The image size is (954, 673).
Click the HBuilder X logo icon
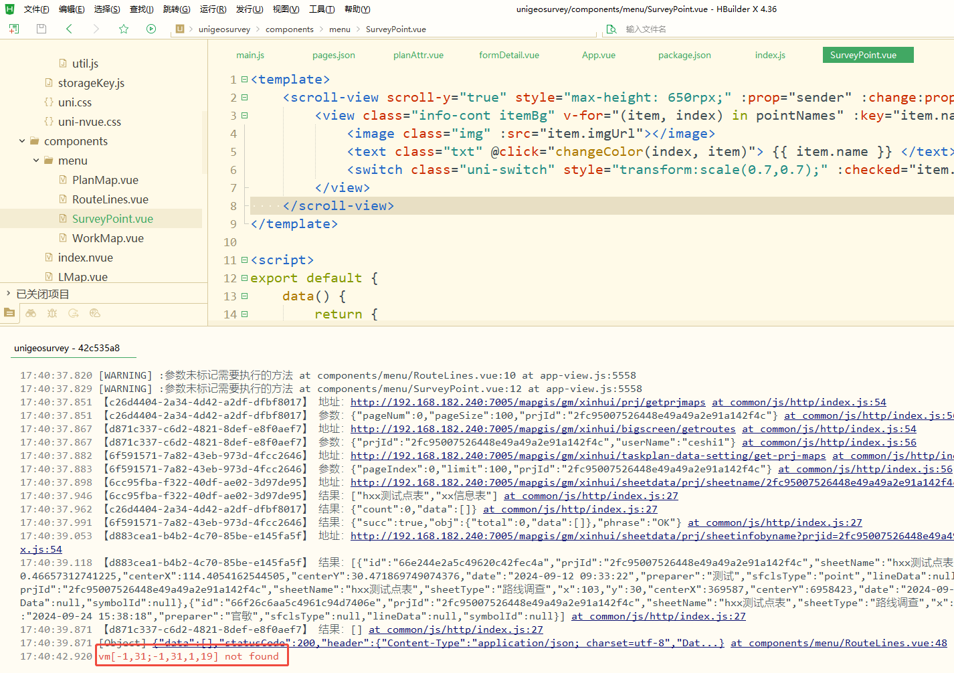coord(9,9)
